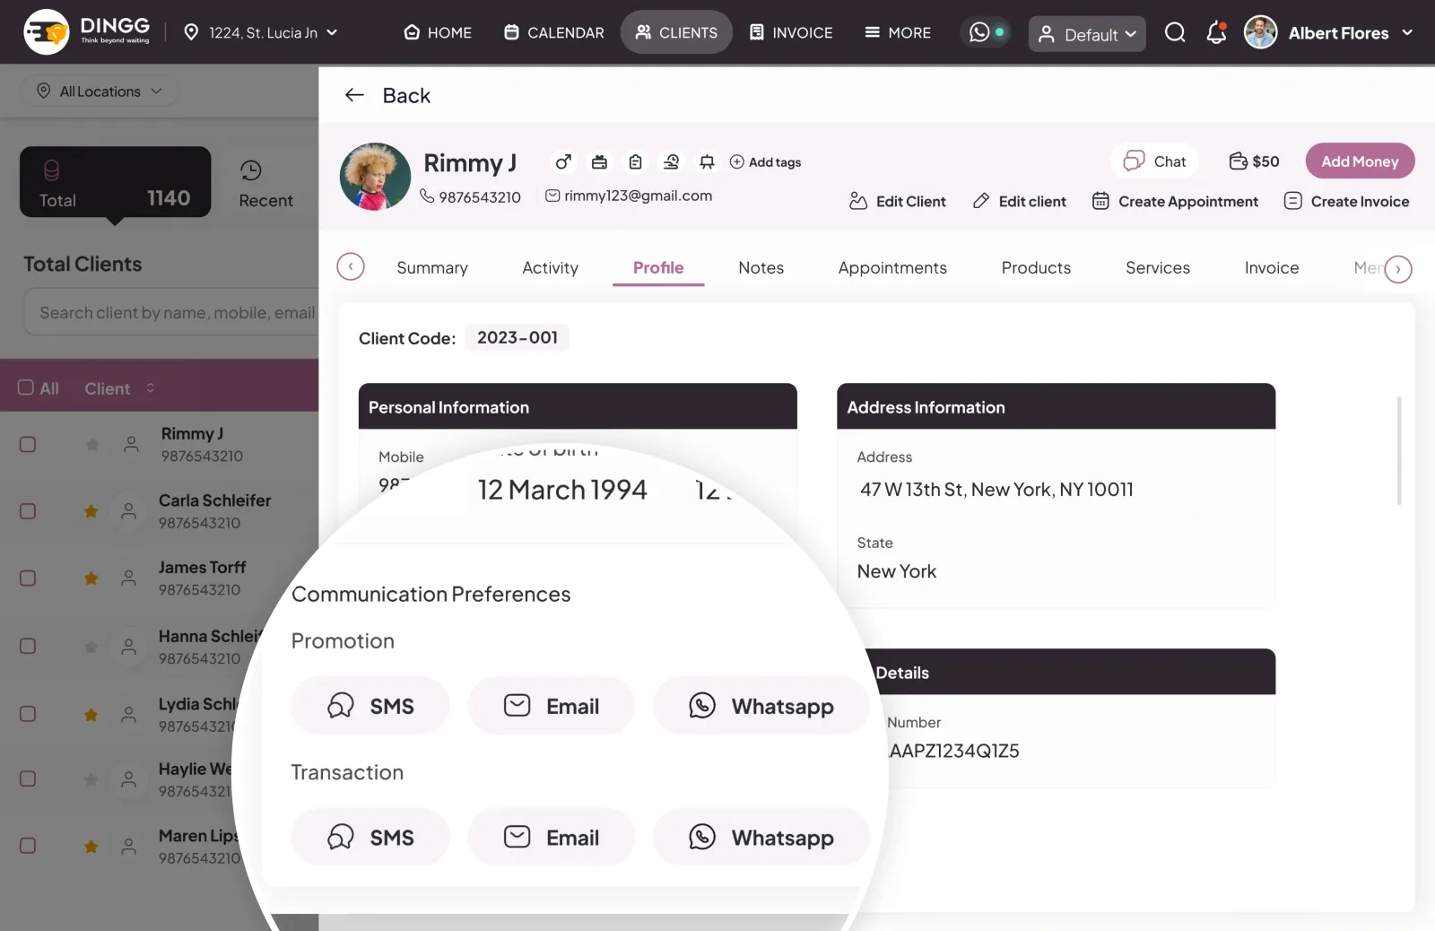Click the male gender icon beside Rimmy J
The height and width of the screenshot is (931, 1435).
(x=563, y=162)
